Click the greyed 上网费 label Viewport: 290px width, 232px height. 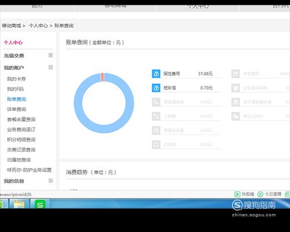[x=170, y=116]
